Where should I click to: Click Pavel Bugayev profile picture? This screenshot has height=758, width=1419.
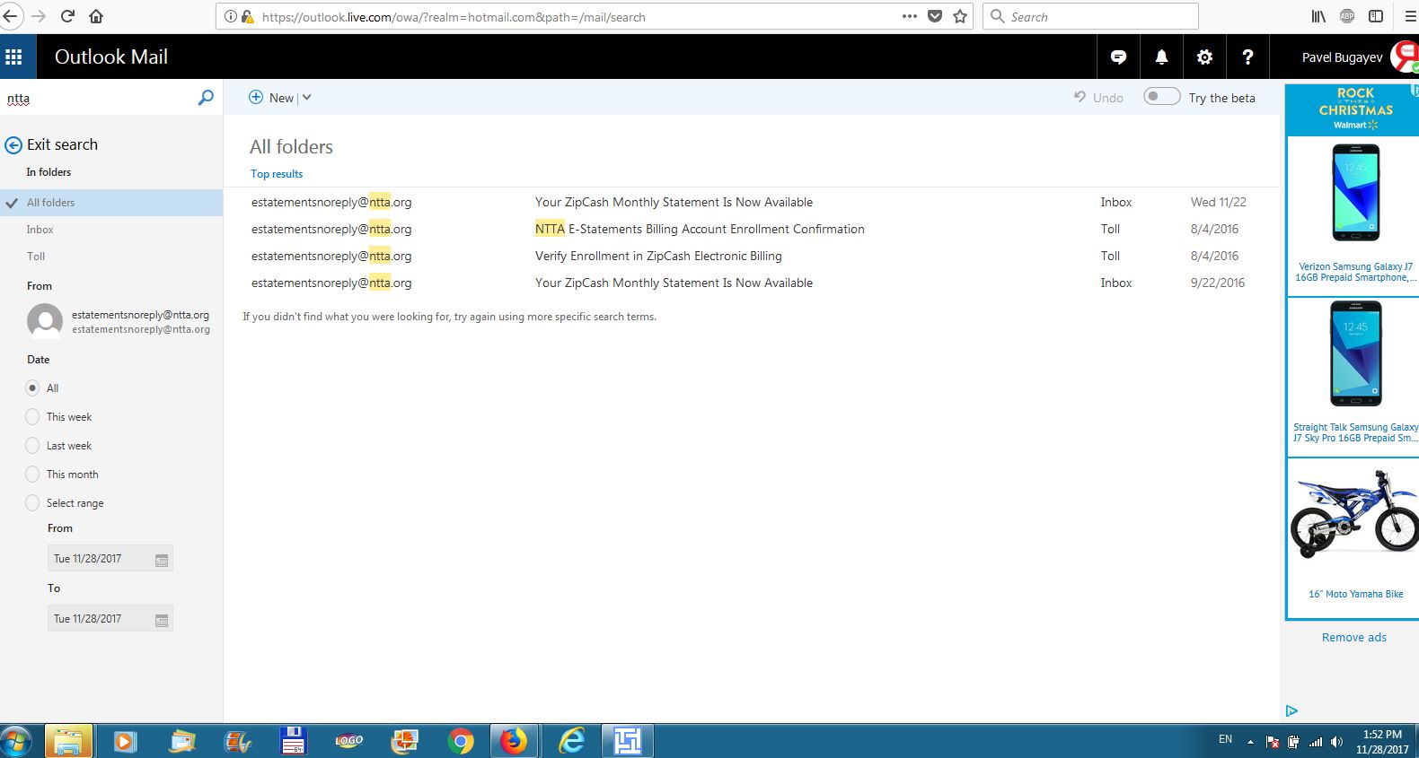click(1405, 57)
